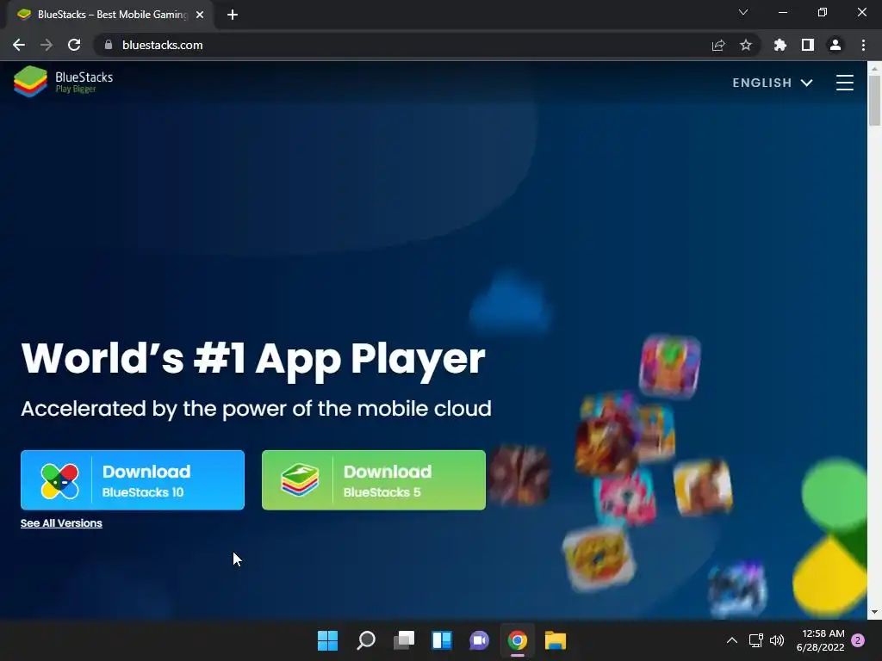View site information via the lock icon
The width and height of the screenshot is (882, 661).
[109, 45]
